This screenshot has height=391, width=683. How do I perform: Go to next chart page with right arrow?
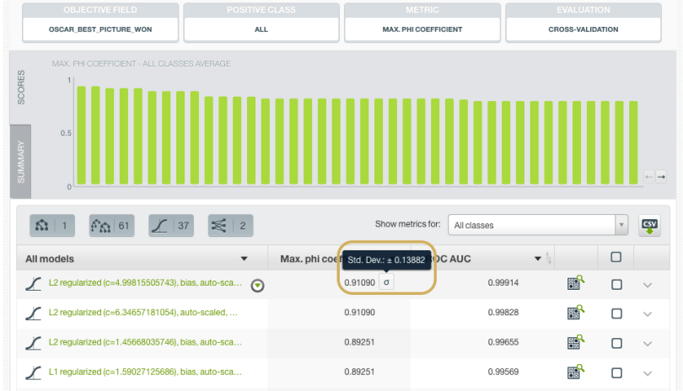[661, 177]
